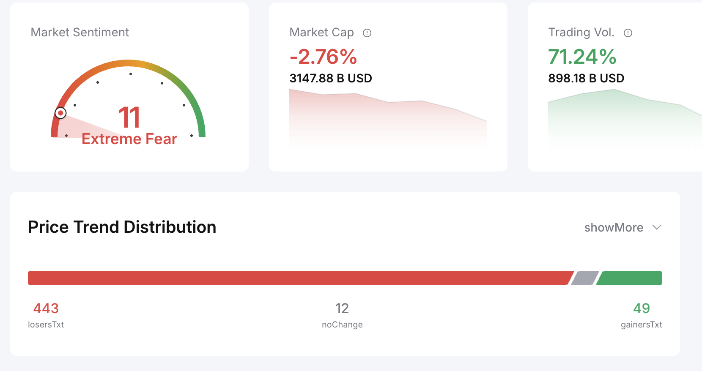
Task: Click the gray noChange bar segment
Action: pyautogui.click(x=585, y=278)
